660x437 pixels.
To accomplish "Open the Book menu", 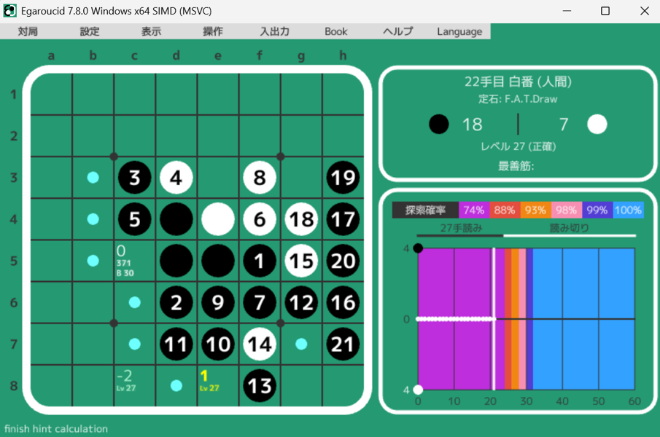I will [x=336, y=31].
